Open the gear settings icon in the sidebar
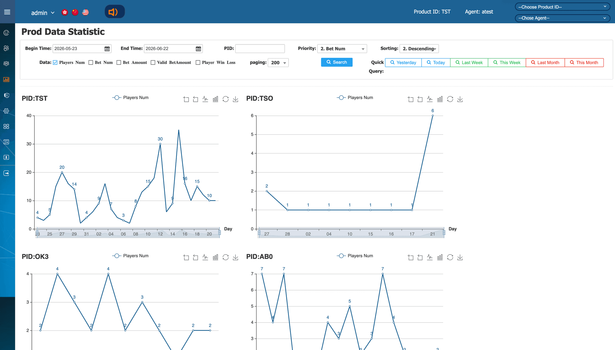Screen dimensions: 615x350 point(6,111)
